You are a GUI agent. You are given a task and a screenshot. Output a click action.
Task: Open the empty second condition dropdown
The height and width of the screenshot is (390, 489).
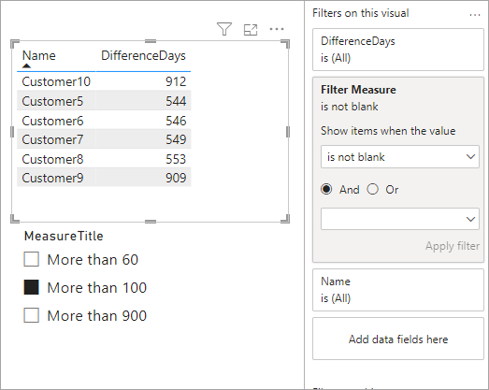point(400,219)
